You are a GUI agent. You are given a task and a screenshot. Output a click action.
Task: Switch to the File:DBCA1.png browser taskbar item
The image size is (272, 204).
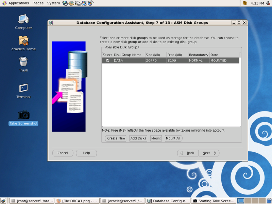point(77,201)
